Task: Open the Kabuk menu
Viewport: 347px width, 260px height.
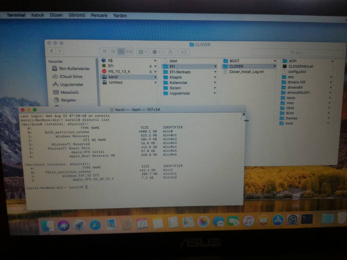Action: point(38,15)
